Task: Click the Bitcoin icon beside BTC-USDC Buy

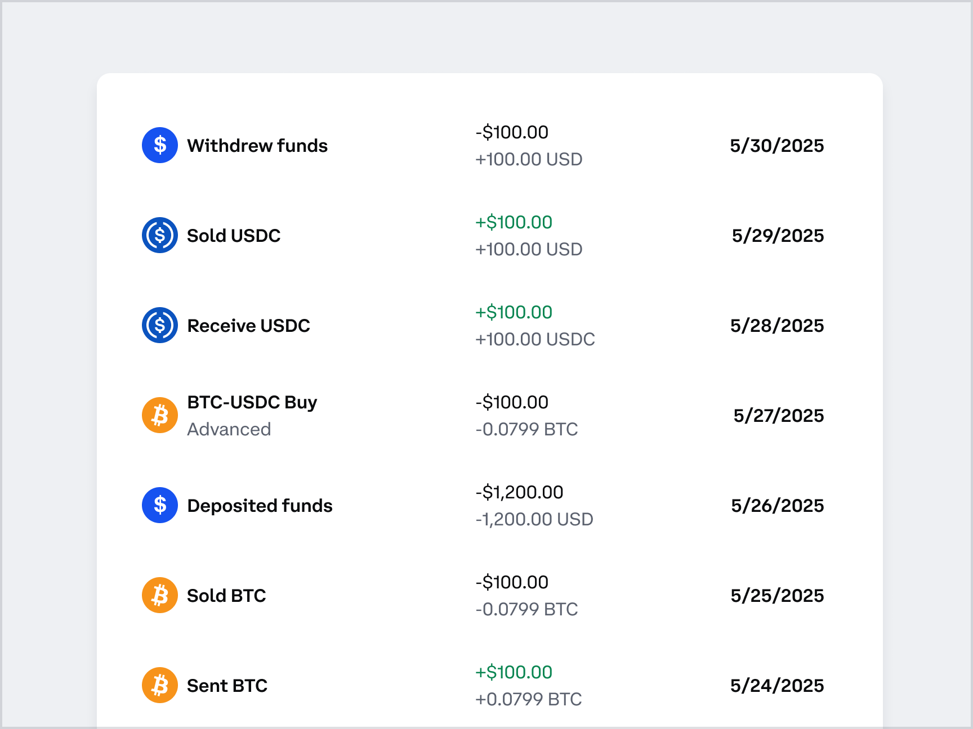Action: click(160, 415)
